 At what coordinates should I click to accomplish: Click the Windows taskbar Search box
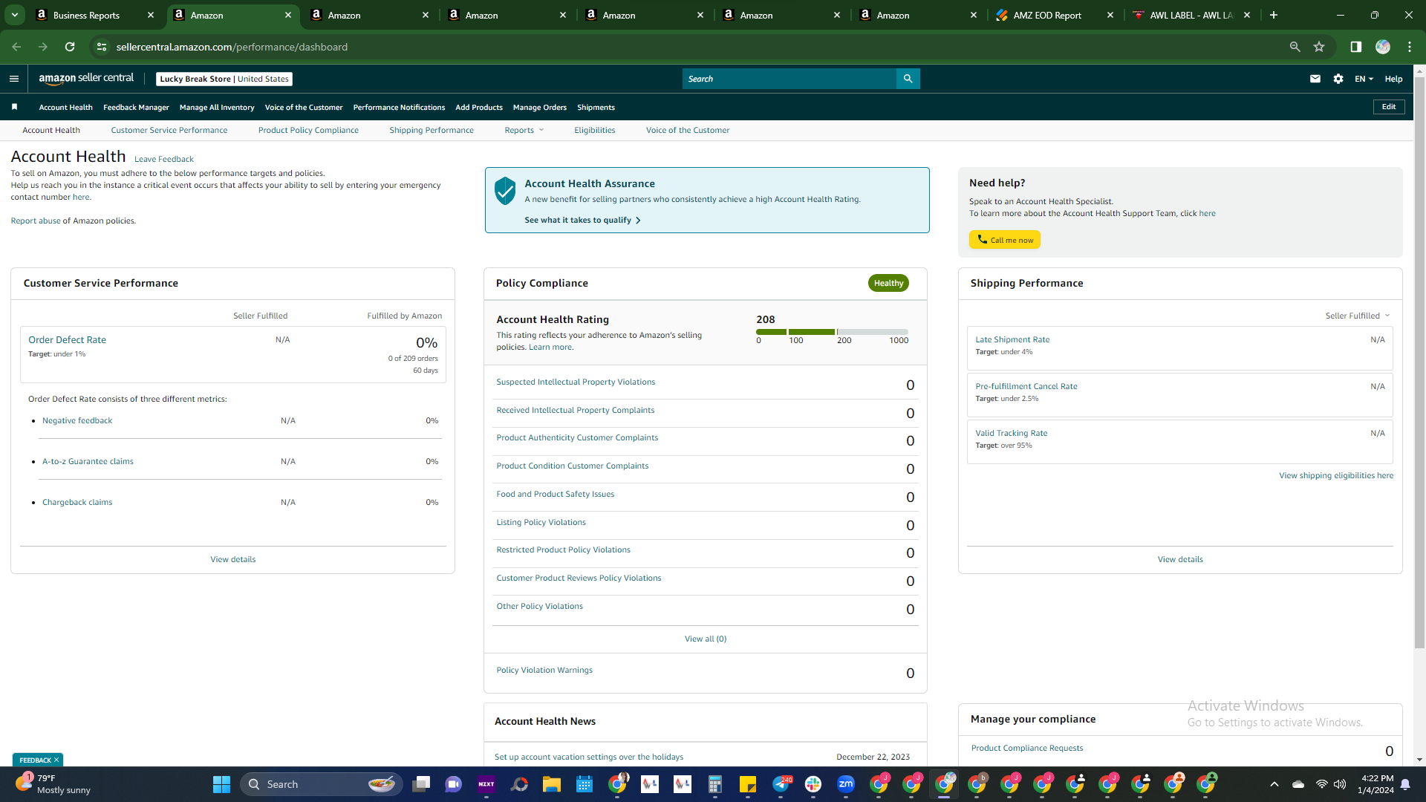point(321,784)
